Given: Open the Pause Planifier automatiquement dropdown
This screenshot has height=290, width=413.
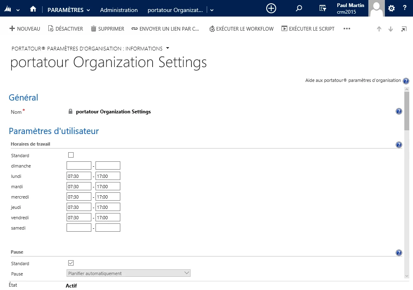Looking at the screenshot, I should click(x=128, y=273).
